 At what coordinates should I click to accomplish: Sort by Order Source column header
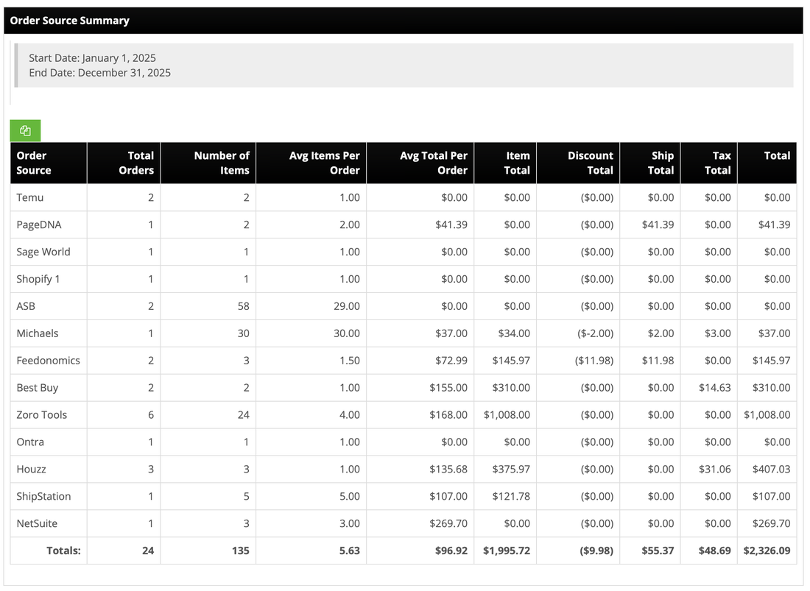pyautogui.click(x=49, y=163)
